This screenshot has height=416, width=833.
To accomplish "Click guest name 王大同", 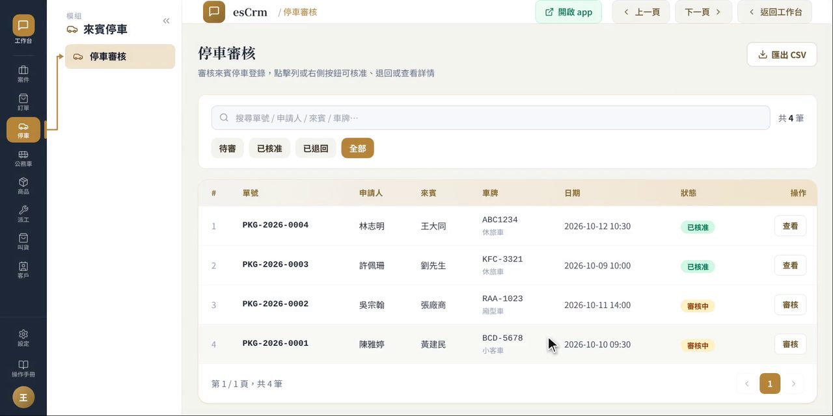I will click(433, 226).
